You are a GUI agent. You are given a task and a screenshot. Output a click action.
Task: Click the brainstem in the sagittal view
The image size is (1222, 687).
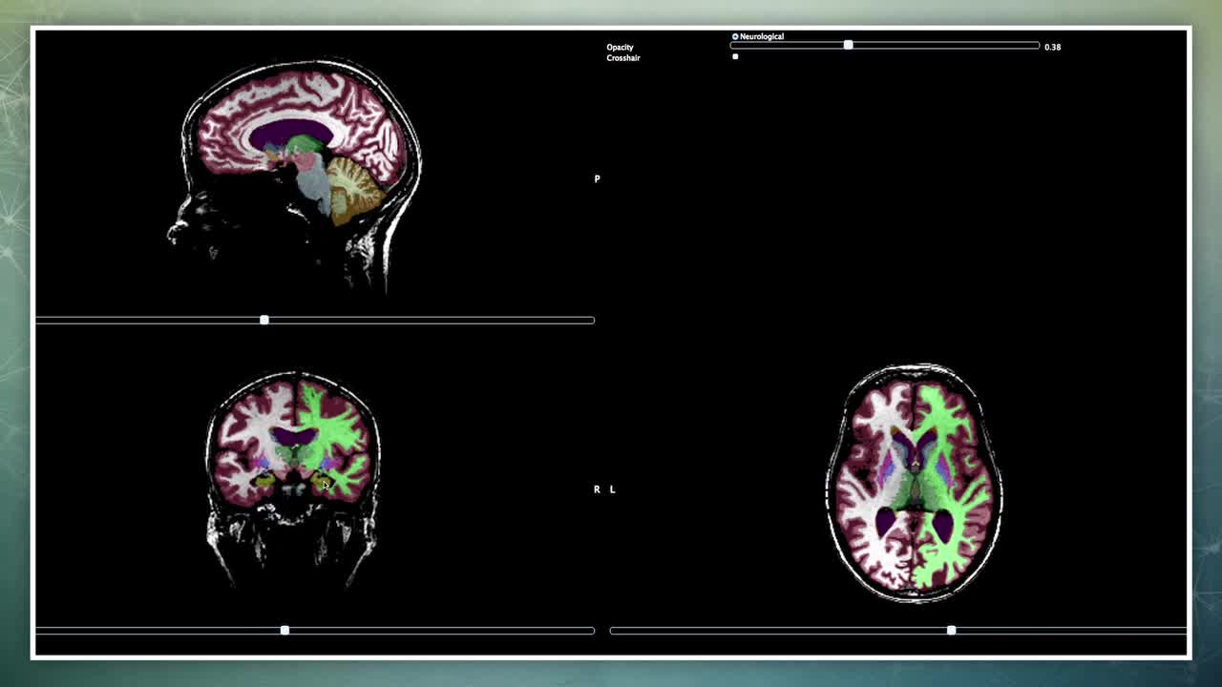point(318,191)
